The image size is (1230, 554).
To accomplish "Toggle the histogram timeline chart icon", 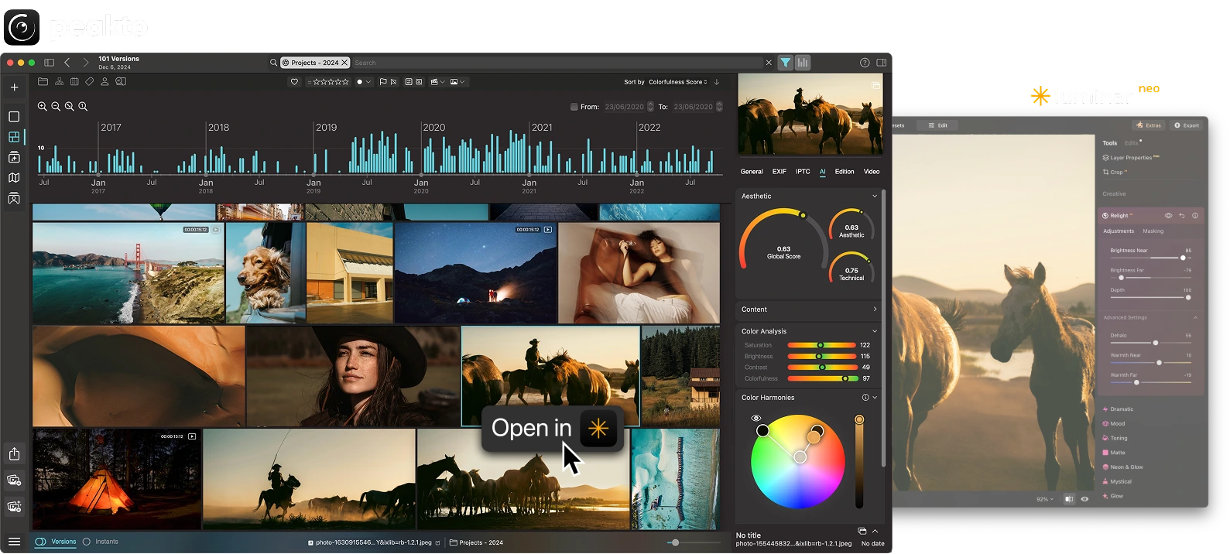I will tap(803, 63).
